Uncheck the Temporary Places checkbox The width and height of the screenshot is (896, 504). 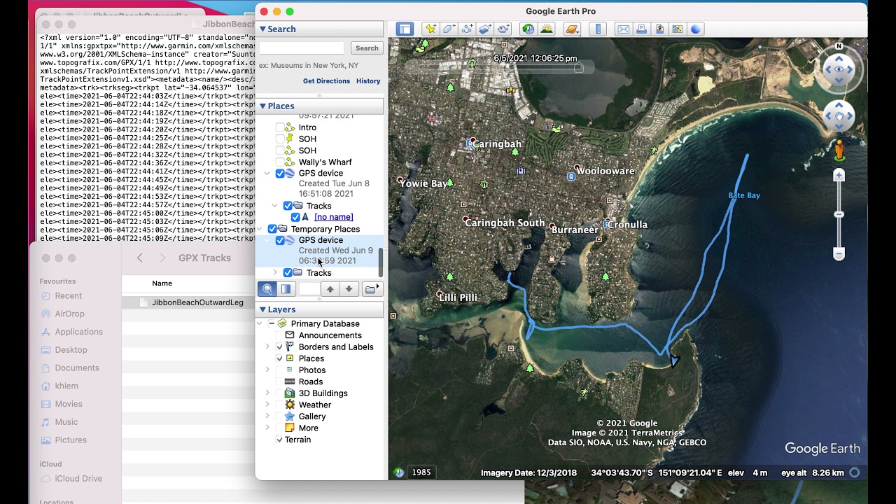272,229
